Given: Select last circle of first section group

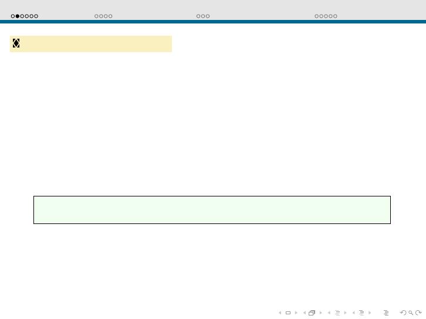Looking at the screenshot, I should [x=36, y=16].
